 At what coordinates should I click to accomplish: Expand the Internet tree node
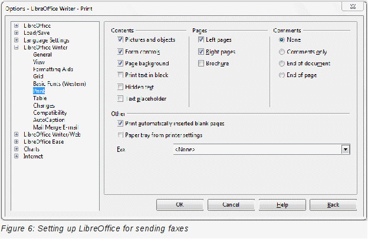pyautogui.click(x=16, y=156)
